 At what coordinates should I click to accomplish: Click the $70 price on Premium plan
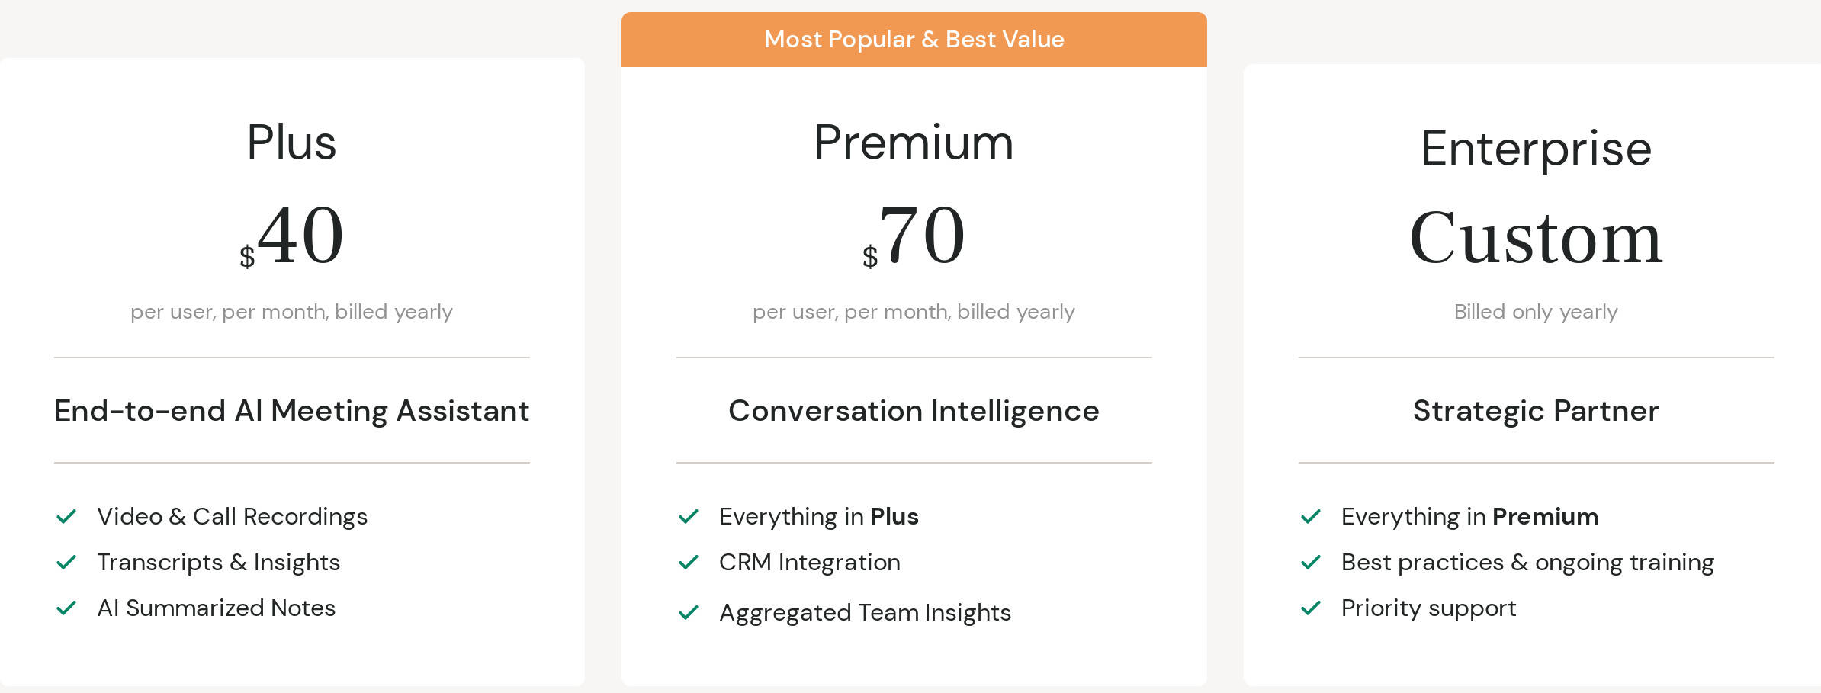point(915,236)
